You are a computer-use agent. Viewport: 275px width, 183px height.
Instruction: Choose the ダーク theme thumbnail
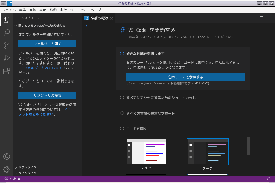click(208, 152)
